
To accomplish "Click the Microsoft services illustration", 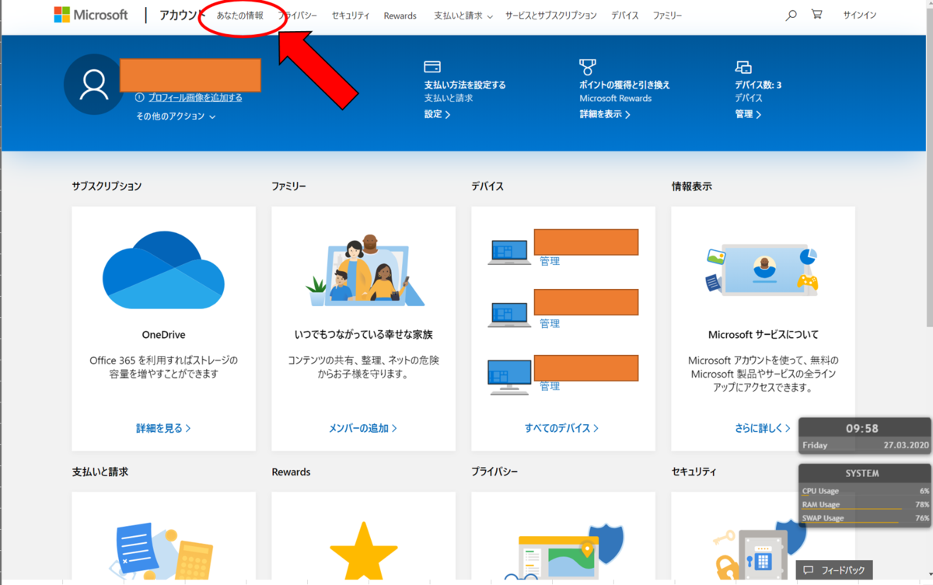I will click(x=762, y=269).
